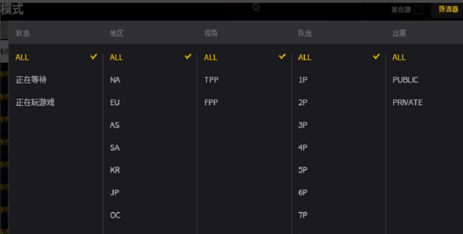
Task: Select 4P team size
Action: [303, 147]
